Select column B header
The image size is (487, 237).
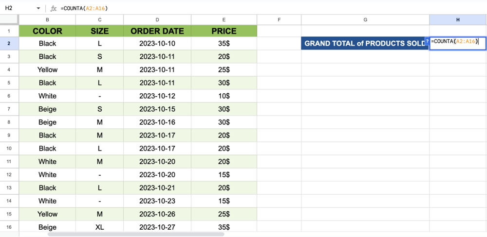[x=47, y=19]
